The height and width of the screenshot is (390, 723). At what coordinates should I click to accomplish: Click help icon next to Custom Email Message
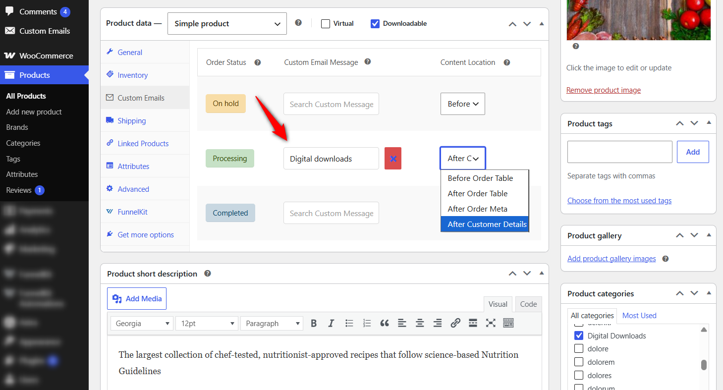pyautogui.click(x=368, y=62)
